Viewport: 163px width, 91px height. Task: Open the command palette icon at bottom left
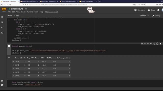click(x=2, y=81)
